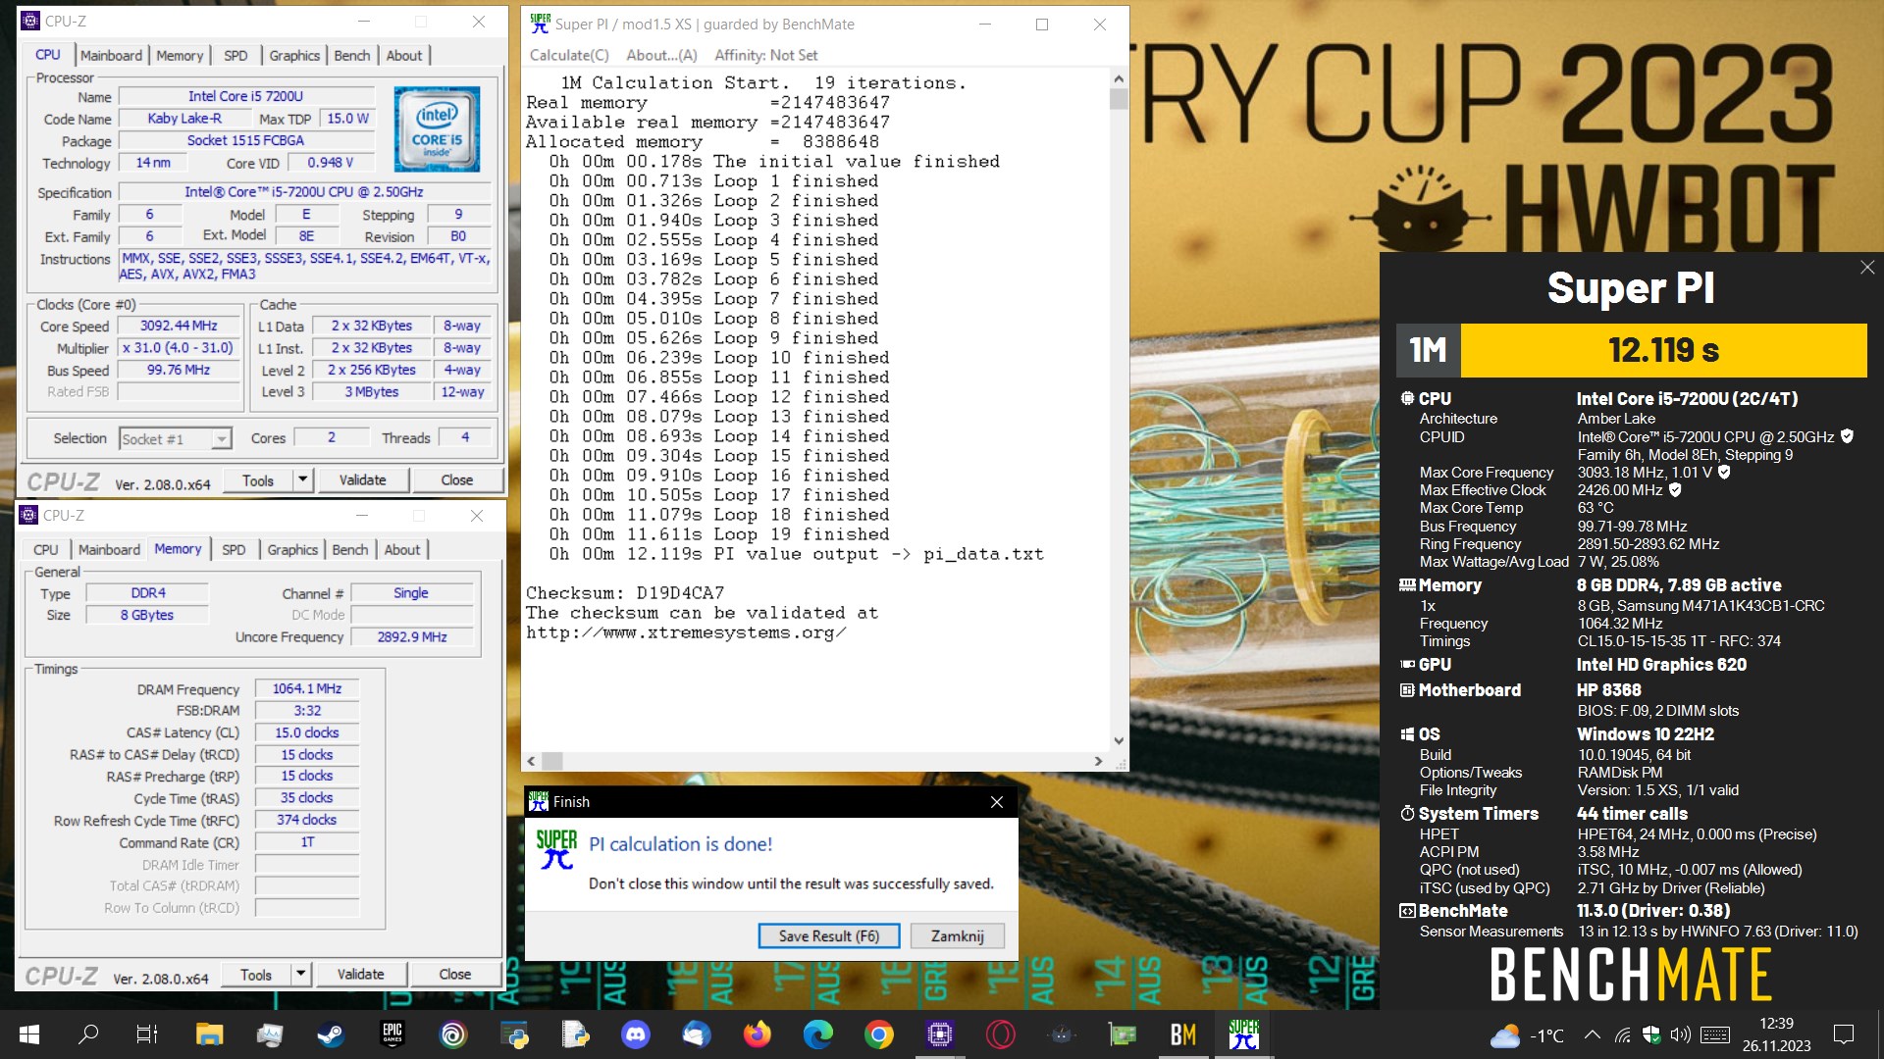Open Google Chrome from the taskbar
Image resolution: width=1884 pixels, height=1059 pixels.
(x=878, y=1034)
